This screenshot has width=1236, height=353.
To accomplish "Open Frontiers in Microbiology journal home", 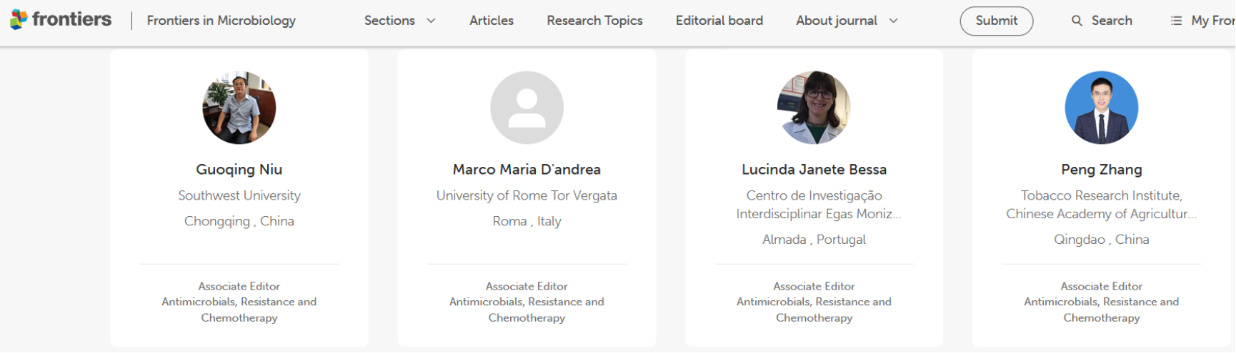I will click(221, 21).
